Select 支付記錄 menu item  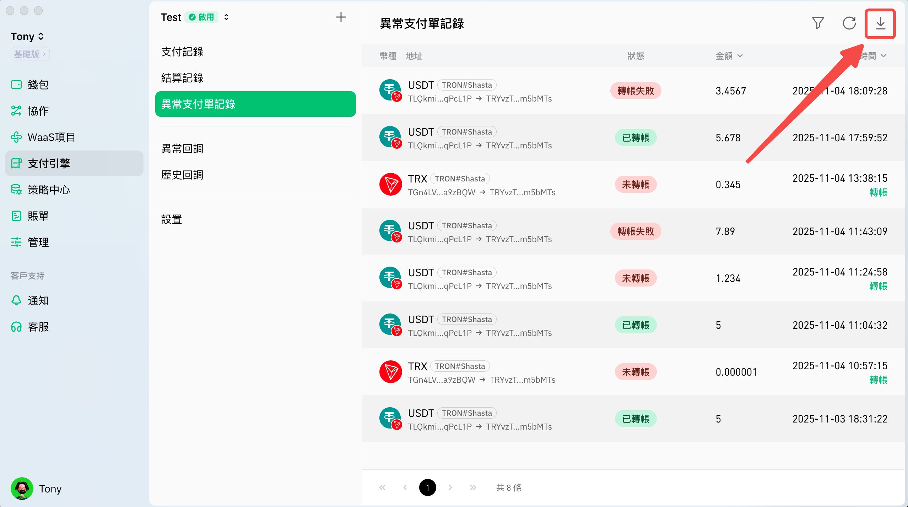click(x=182, y=52)
